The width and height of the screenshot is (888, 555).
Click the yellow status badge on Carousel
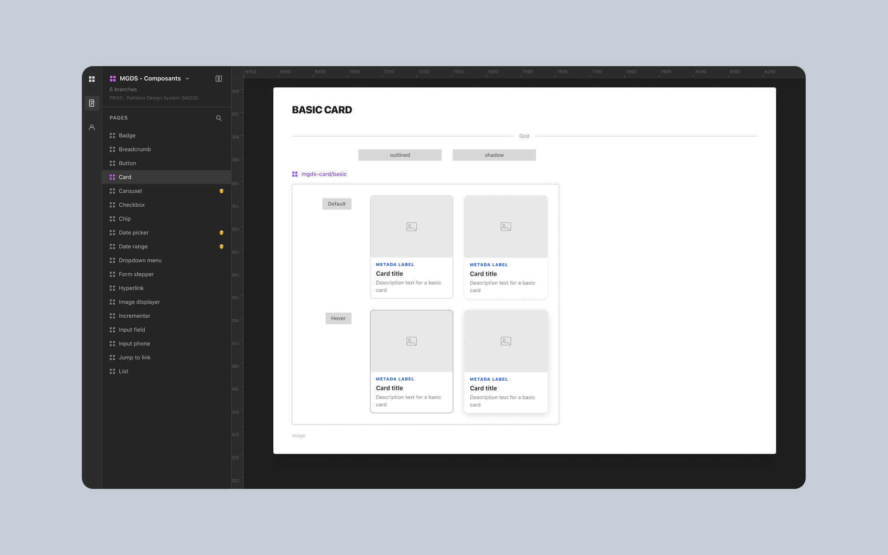click(x=222, y=191)
